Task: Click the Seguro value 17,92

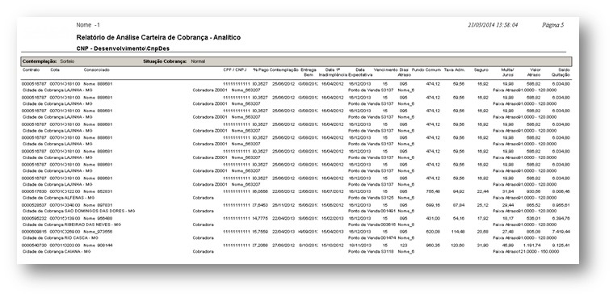Action: (483, 218)
